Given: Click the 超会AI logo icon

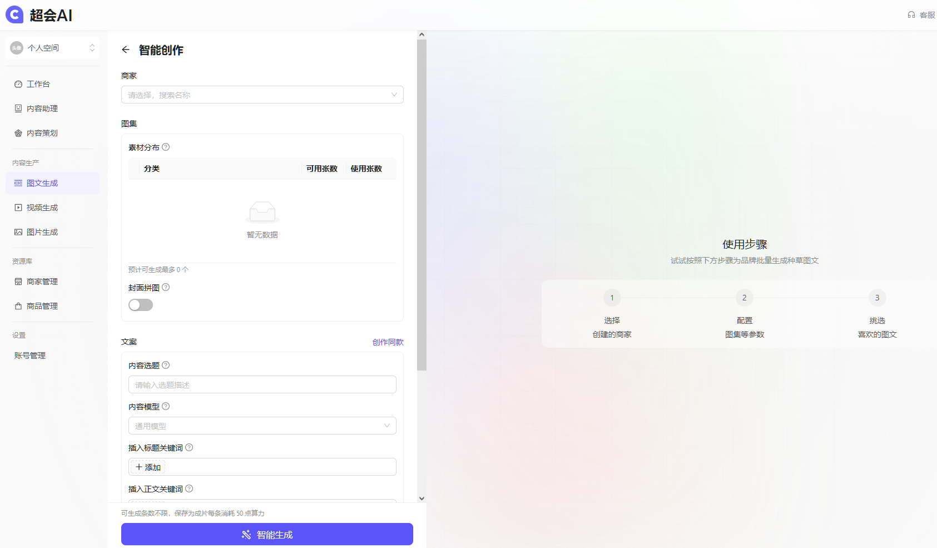Looking at the screenshot, I should coord(14,15).
